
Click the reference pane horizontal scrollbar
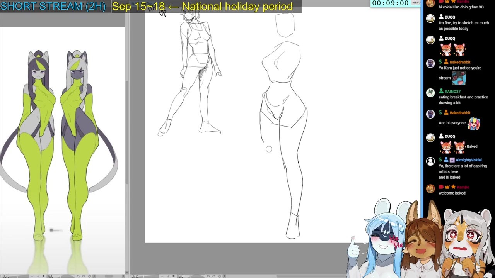(x=109, y=276)
